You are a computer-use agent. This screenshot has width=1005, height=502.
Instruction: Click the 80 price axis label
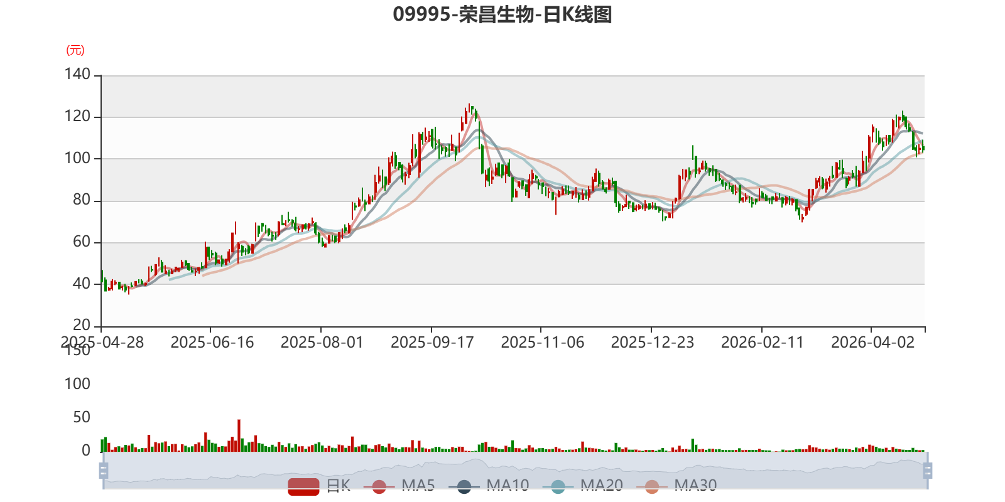click(x=82, y=200)
